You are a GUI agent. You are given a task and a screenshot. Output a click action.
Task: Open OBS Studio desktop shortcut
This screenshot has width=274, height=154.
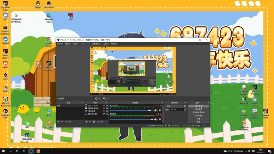point(49,4)
